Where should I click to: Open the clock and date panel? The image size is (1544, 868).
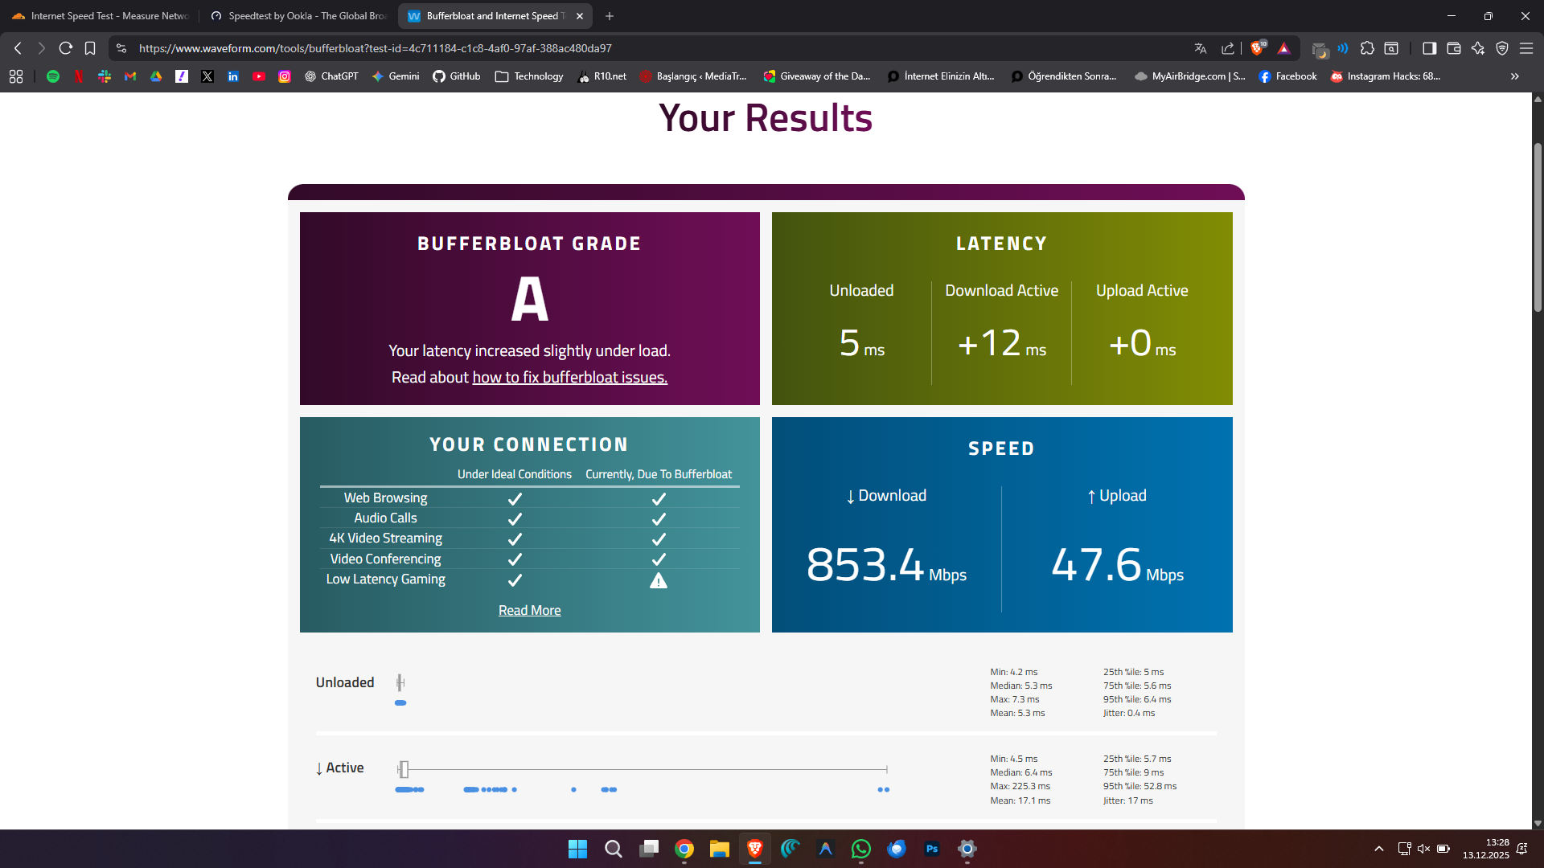point(1485,849)
